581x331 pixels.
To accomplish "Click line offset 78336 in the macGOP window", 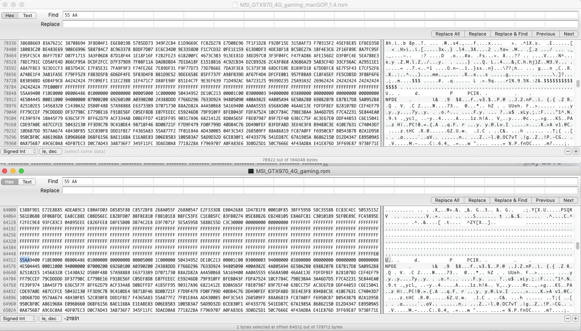I will pos(10,43).
